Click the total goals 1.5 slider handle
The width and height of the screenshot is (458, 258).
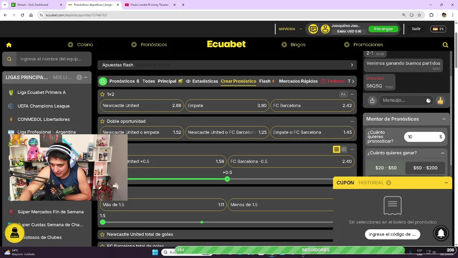coord(103,222)
